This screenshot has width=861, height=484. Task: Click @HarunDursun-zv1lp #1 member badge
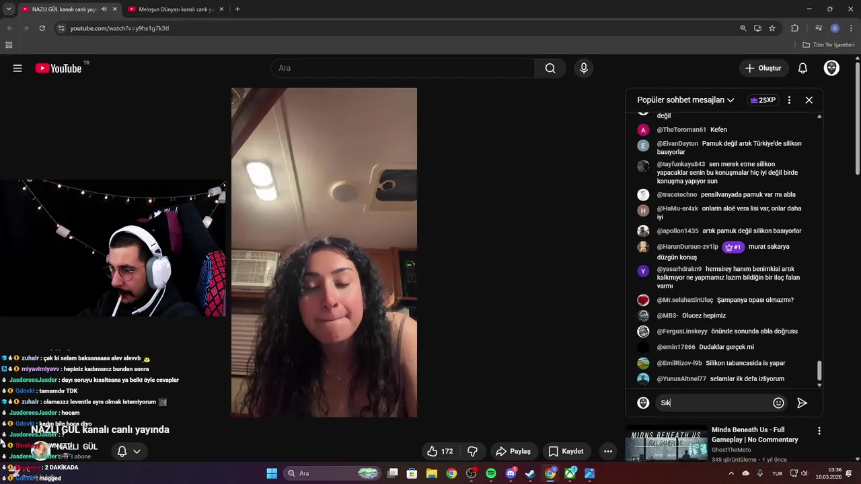pyautogui.click(x=733, y=247)
